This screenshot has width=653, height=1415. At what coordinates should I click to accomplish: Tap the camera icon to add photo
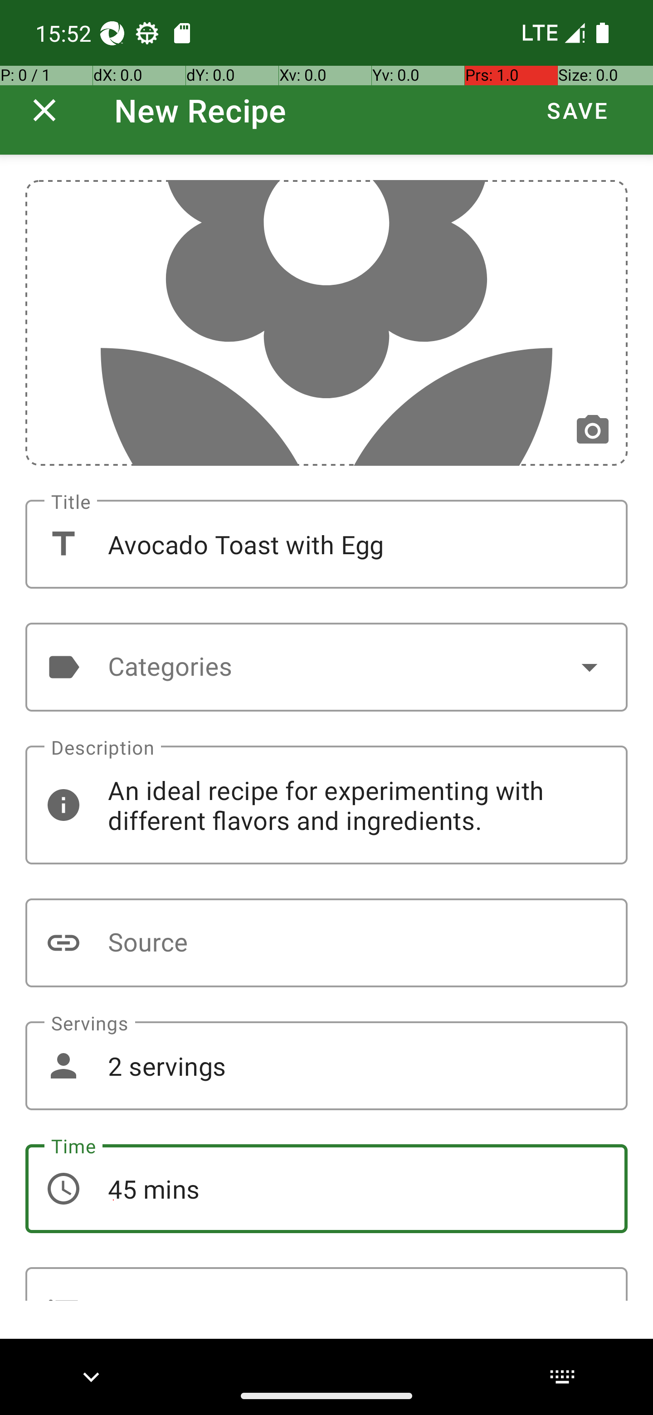tap(592, 429)
